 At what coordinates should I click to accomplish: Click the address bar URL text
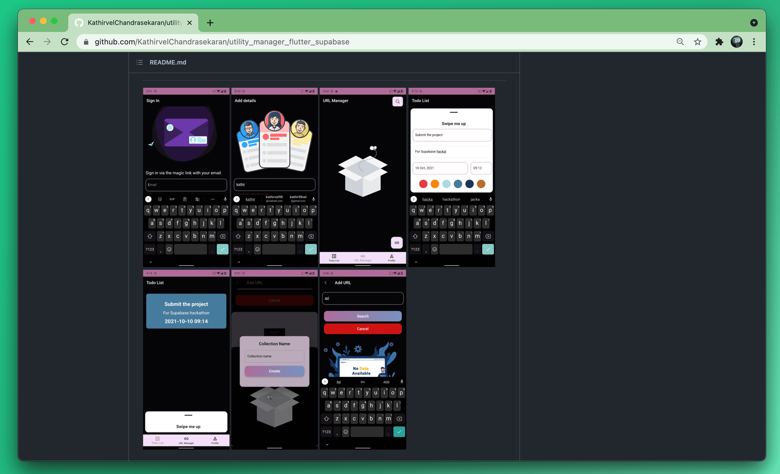222,42
